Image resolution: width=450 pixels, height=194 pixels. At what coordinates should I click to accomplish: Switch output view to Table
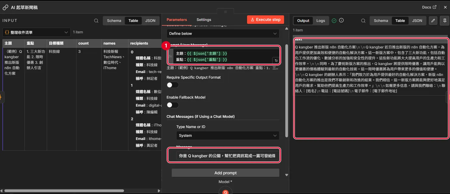(400, 21)
